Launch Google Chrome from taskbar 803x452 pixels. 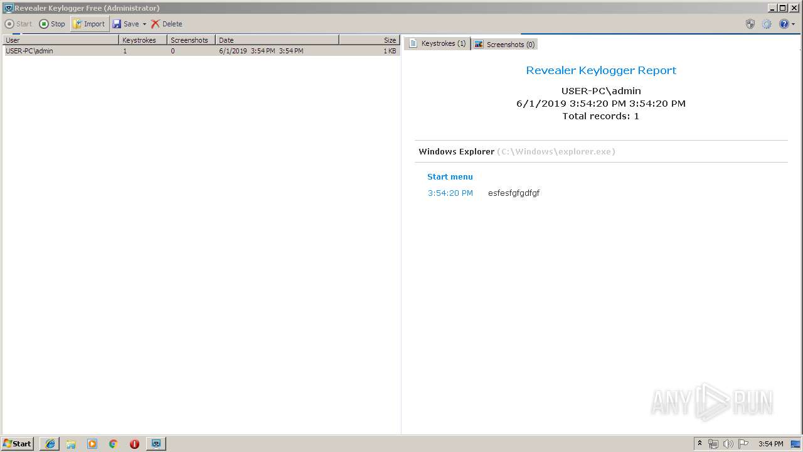(113, 444)
